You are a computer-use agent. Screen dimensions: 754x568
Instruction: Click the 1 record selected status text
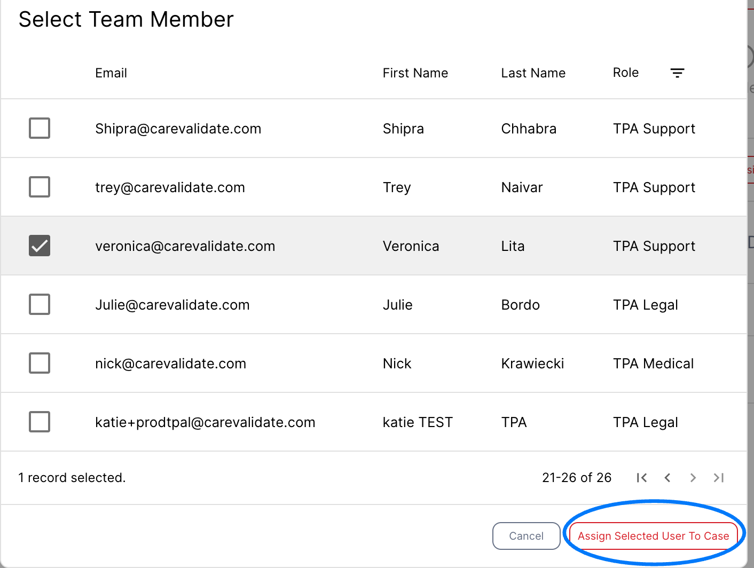tap(72, 478)
